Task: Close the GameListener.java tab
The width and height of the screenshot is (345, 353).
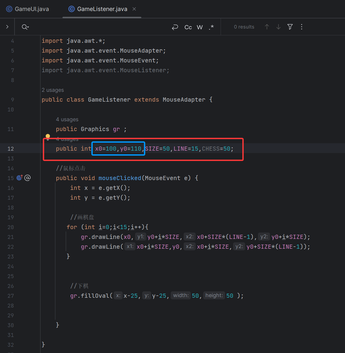Action: tap(134, 9)
